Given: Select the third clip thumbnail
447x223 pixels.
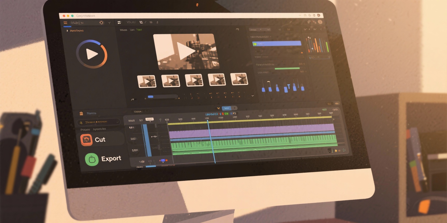Looking at the screenshot, I should (194, 80).
